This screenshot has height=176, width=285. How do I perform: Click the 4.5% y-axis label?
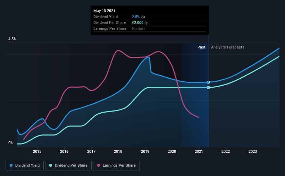[x=12, y=39]
